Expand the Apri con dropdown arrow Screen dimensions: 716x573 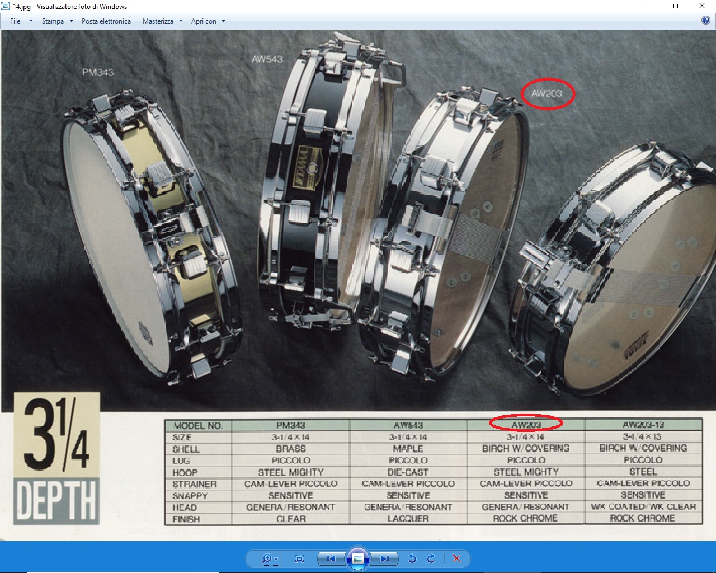[223, 21]
